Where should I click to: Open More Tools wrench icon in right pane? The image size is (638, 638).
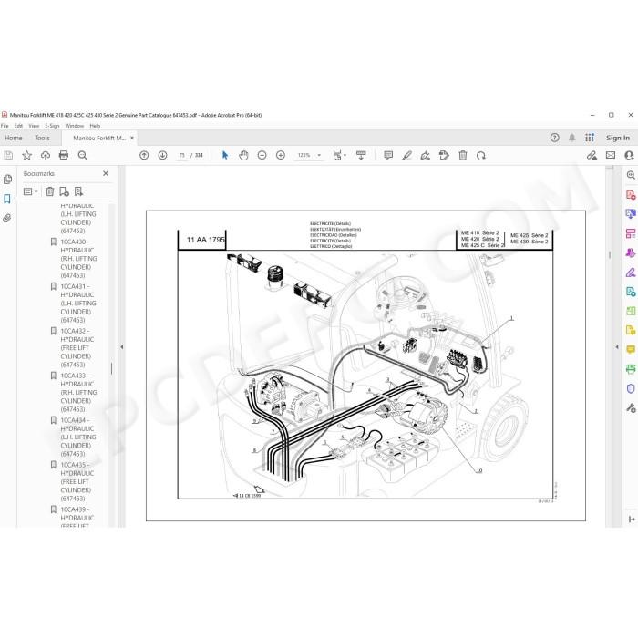[x=631, y=407]
